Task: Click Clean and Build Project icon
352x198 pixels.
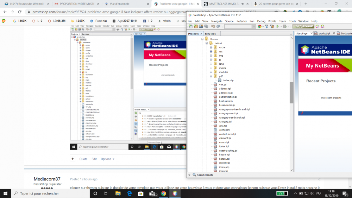Action: coord(272,26)
